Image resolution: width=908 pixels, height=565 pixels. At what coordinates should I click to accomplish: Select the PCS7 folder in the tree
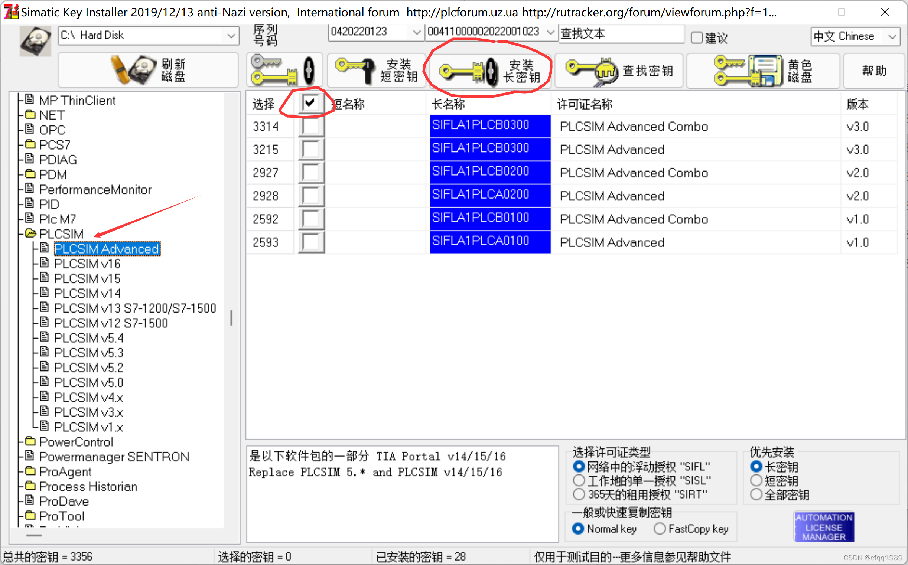(x=54, y=145)
